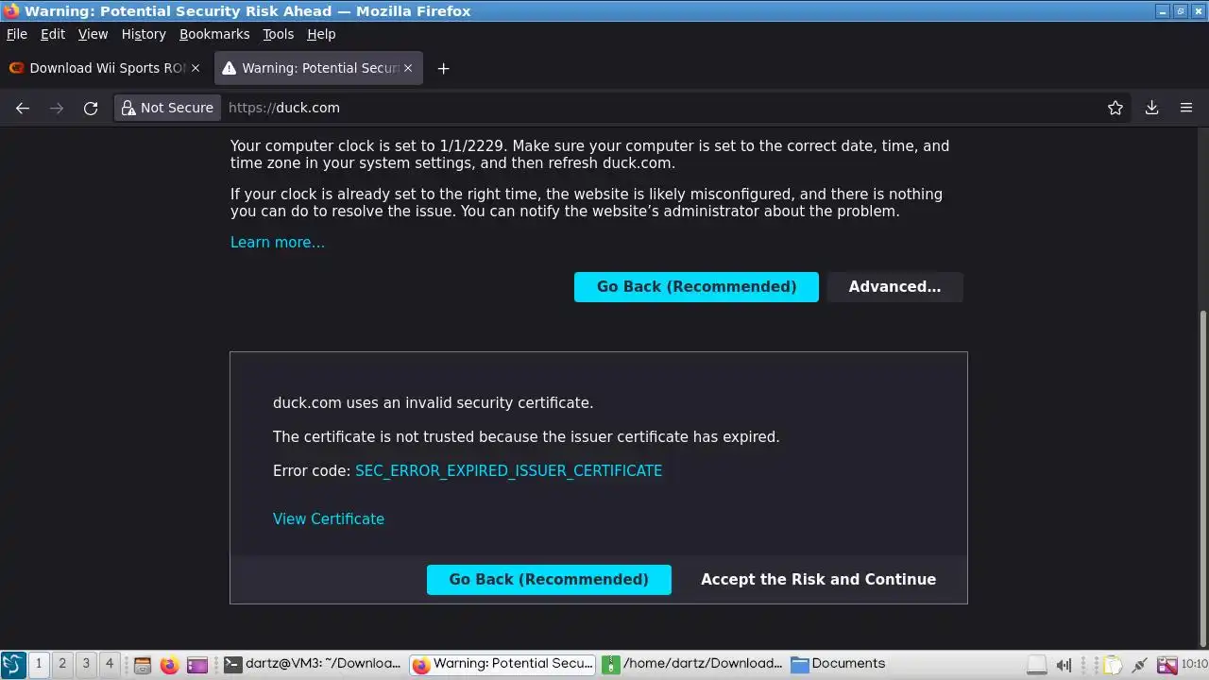Viewport: 1209px width, 680px height.
Task: Switch to workspace 3
Action: [x=86, y=664]
